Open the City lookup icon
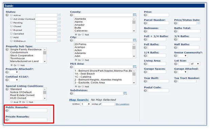Viewport: 210px width, 129px height. [135, 40]
